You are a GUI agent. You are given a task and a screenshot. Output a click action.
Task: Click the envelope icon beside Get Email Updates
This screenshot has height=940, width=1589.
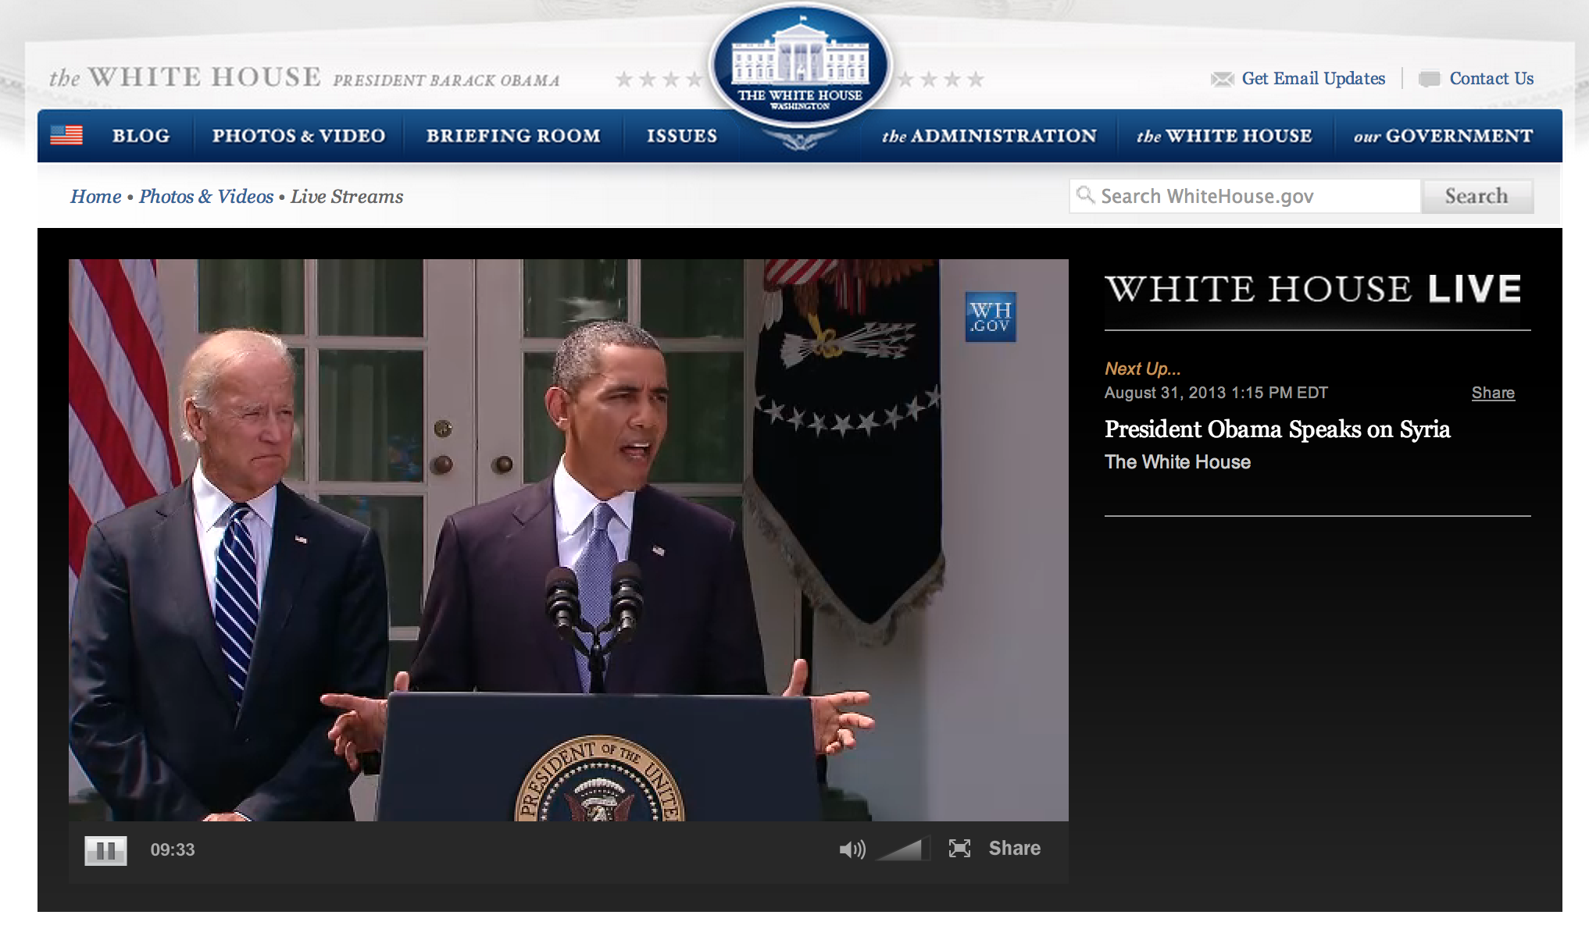click(1222, 79)
